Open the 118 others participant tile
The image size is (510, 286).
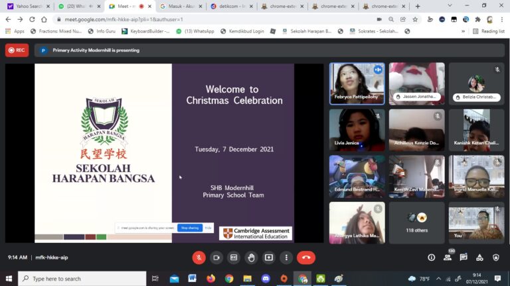pyautogui.click(x=416, y=222)
